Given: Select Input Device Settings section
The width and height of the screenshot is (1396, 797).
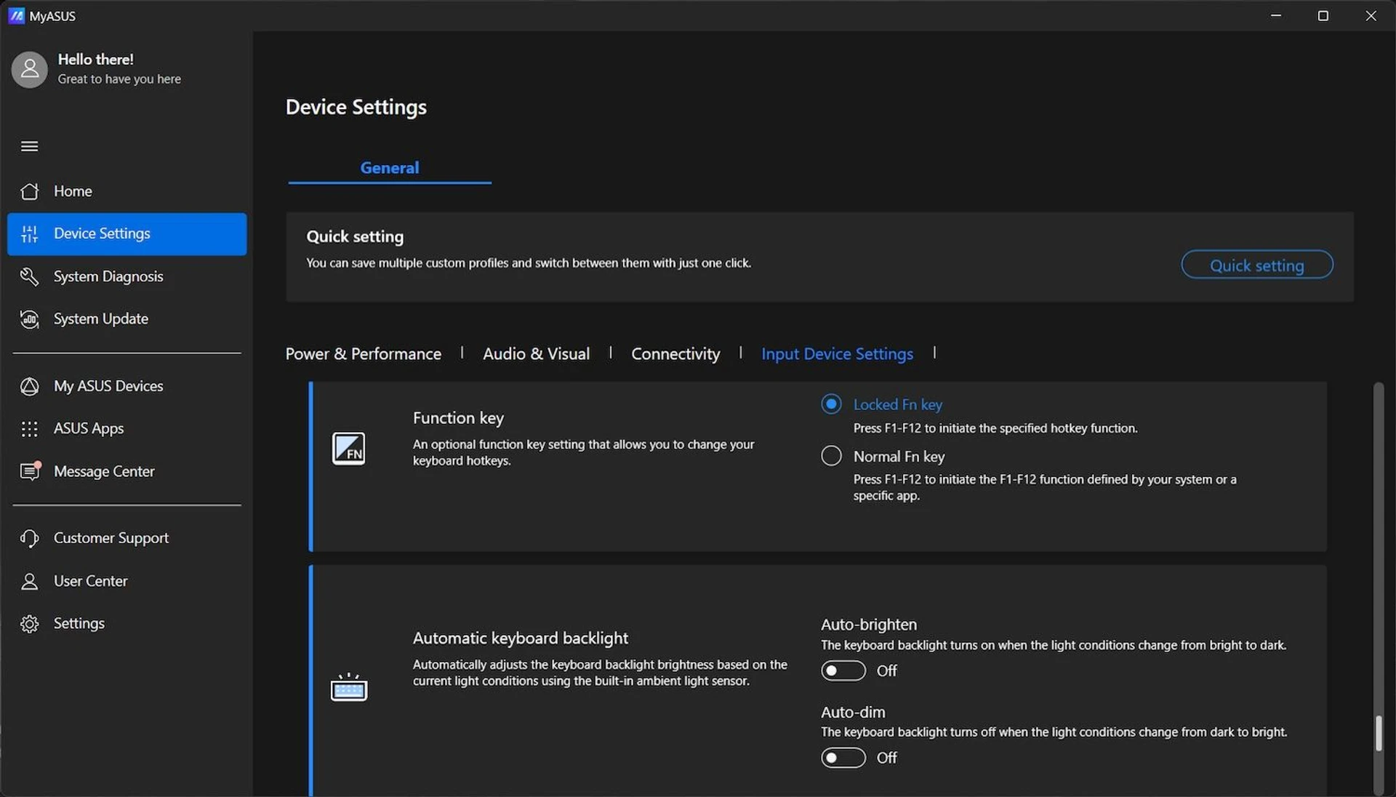Looking at the screenshot, I should point(837,354).
